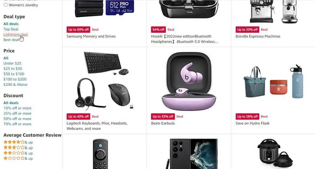This screenshot has height=169, width=315.
Task: Filter by 4 stars & up rating
Action: [18, 142]
